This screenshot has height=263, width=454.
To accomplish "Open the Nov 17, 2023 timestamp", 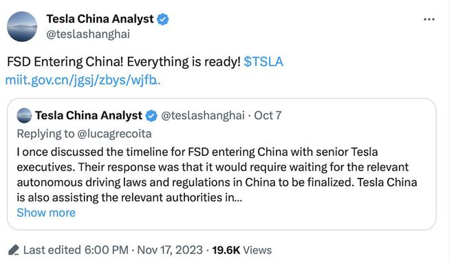I will tap(170, 250).
